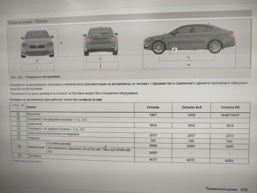Click clearance value 141
Viewport: 257px width, 193px height.
153,140
